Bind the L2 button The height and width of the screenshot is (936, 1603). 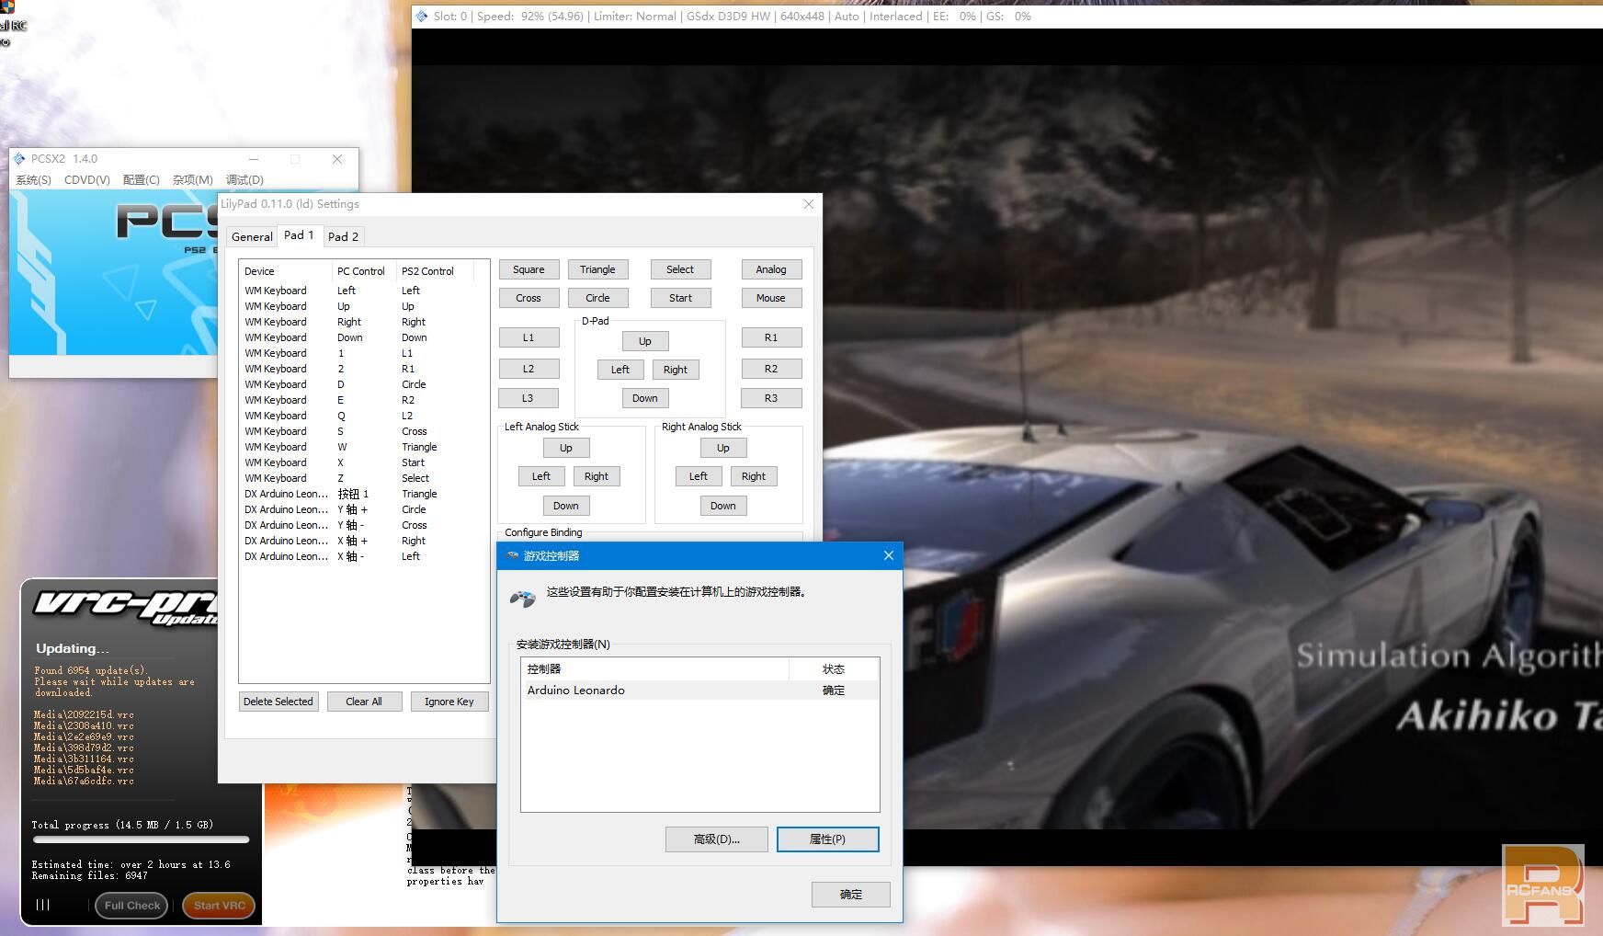coord(529,369)
